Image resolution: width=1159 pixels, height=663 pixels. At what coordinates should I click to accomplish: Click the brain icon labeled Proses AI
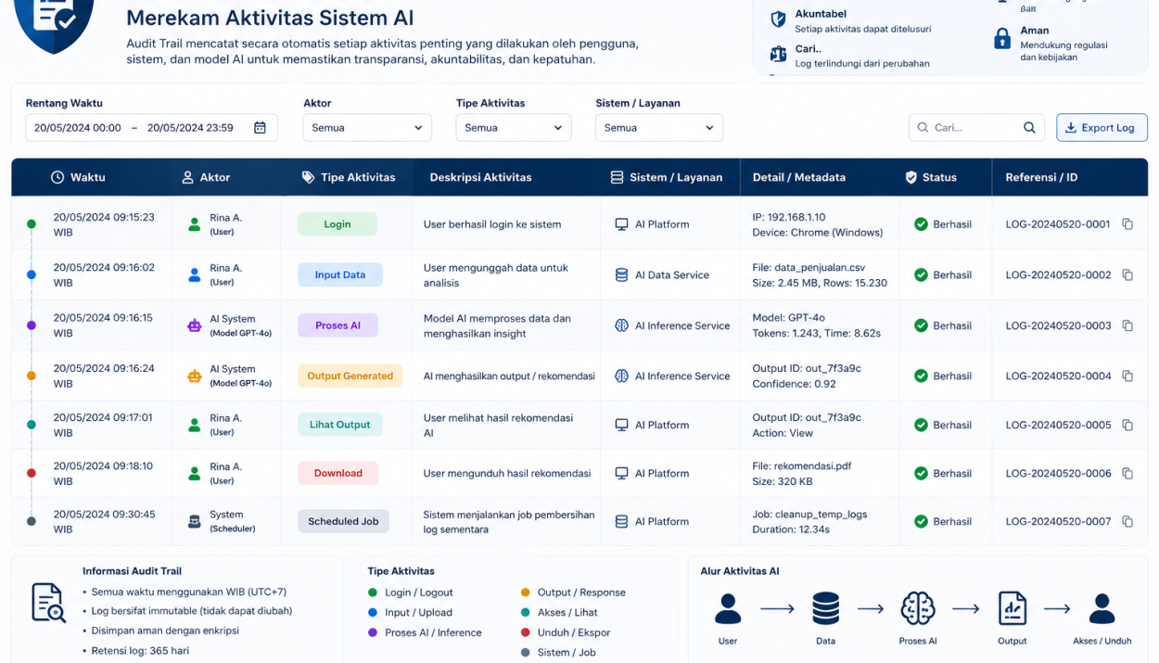click(x=918, y=609)
